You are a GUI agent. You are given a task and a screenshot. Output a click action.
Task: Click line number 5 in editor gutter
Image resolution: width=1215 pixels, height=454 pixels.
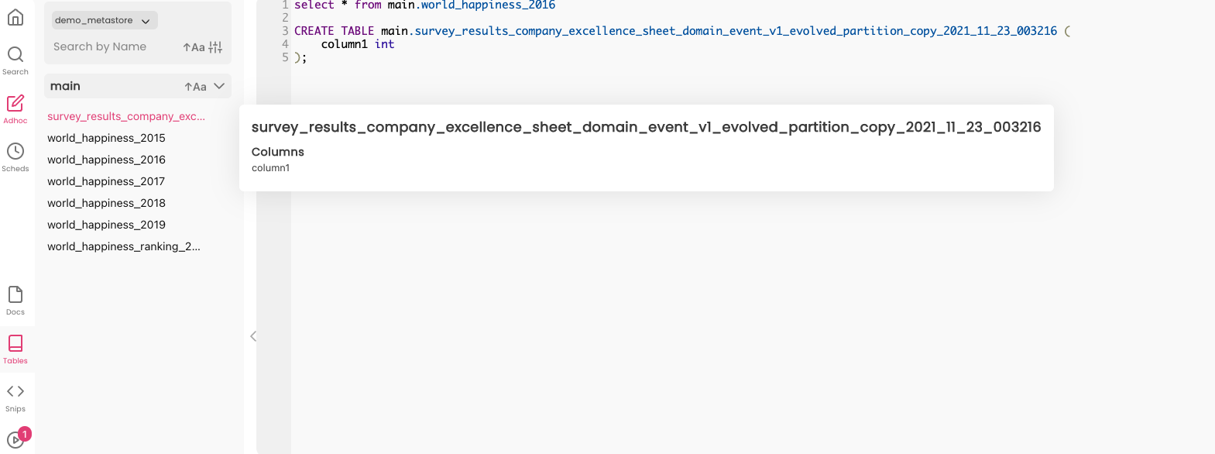coord(285,57)
